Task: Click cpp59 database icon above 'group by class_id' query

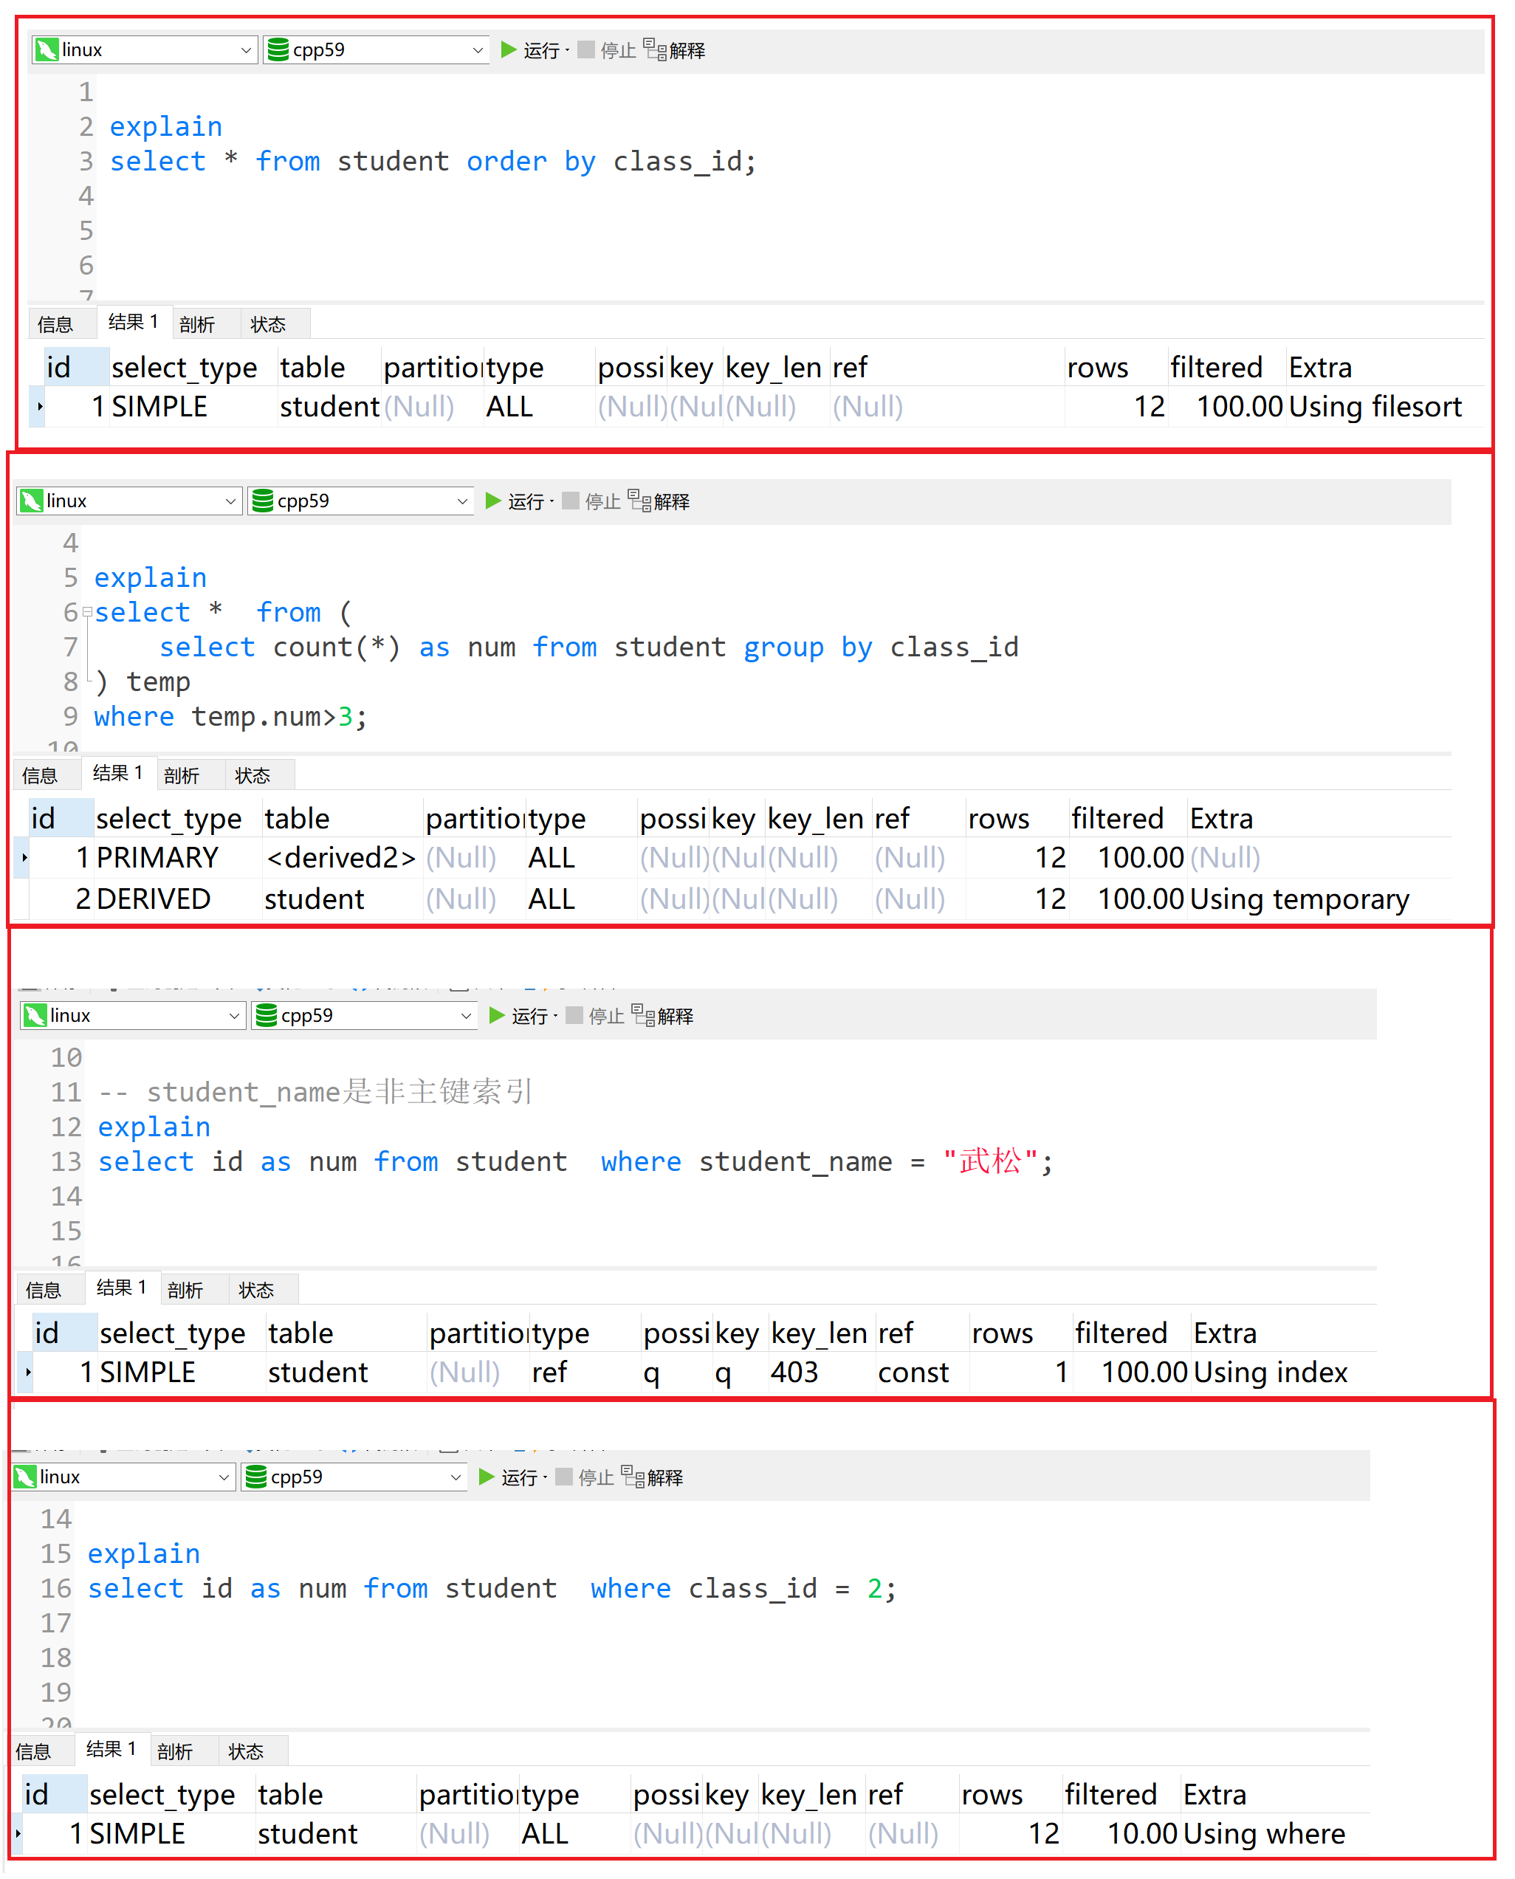Action: [x=262, y=501]
